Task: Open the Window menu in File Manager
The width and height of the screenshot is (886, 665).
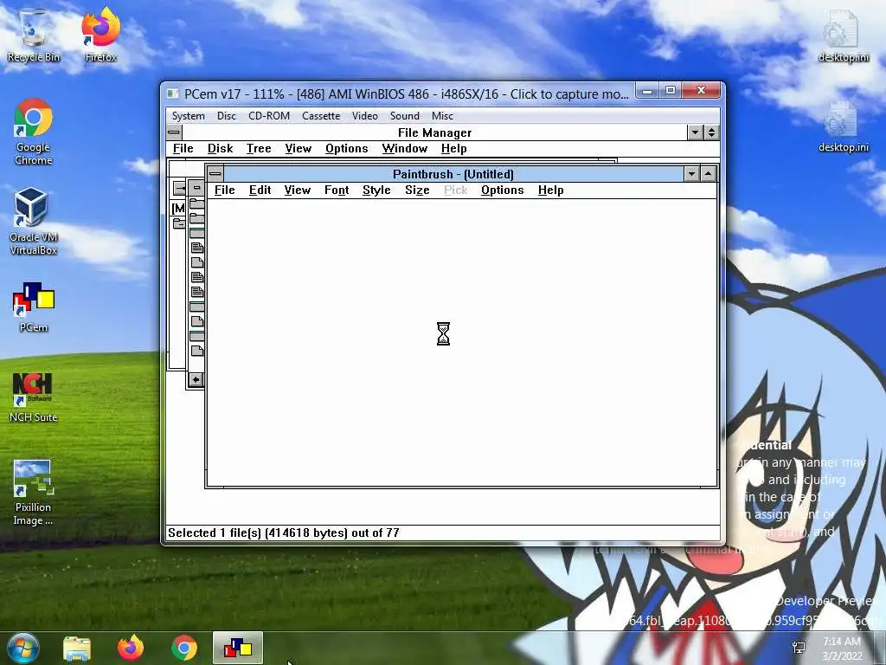Action: click(x=405, y=148)
